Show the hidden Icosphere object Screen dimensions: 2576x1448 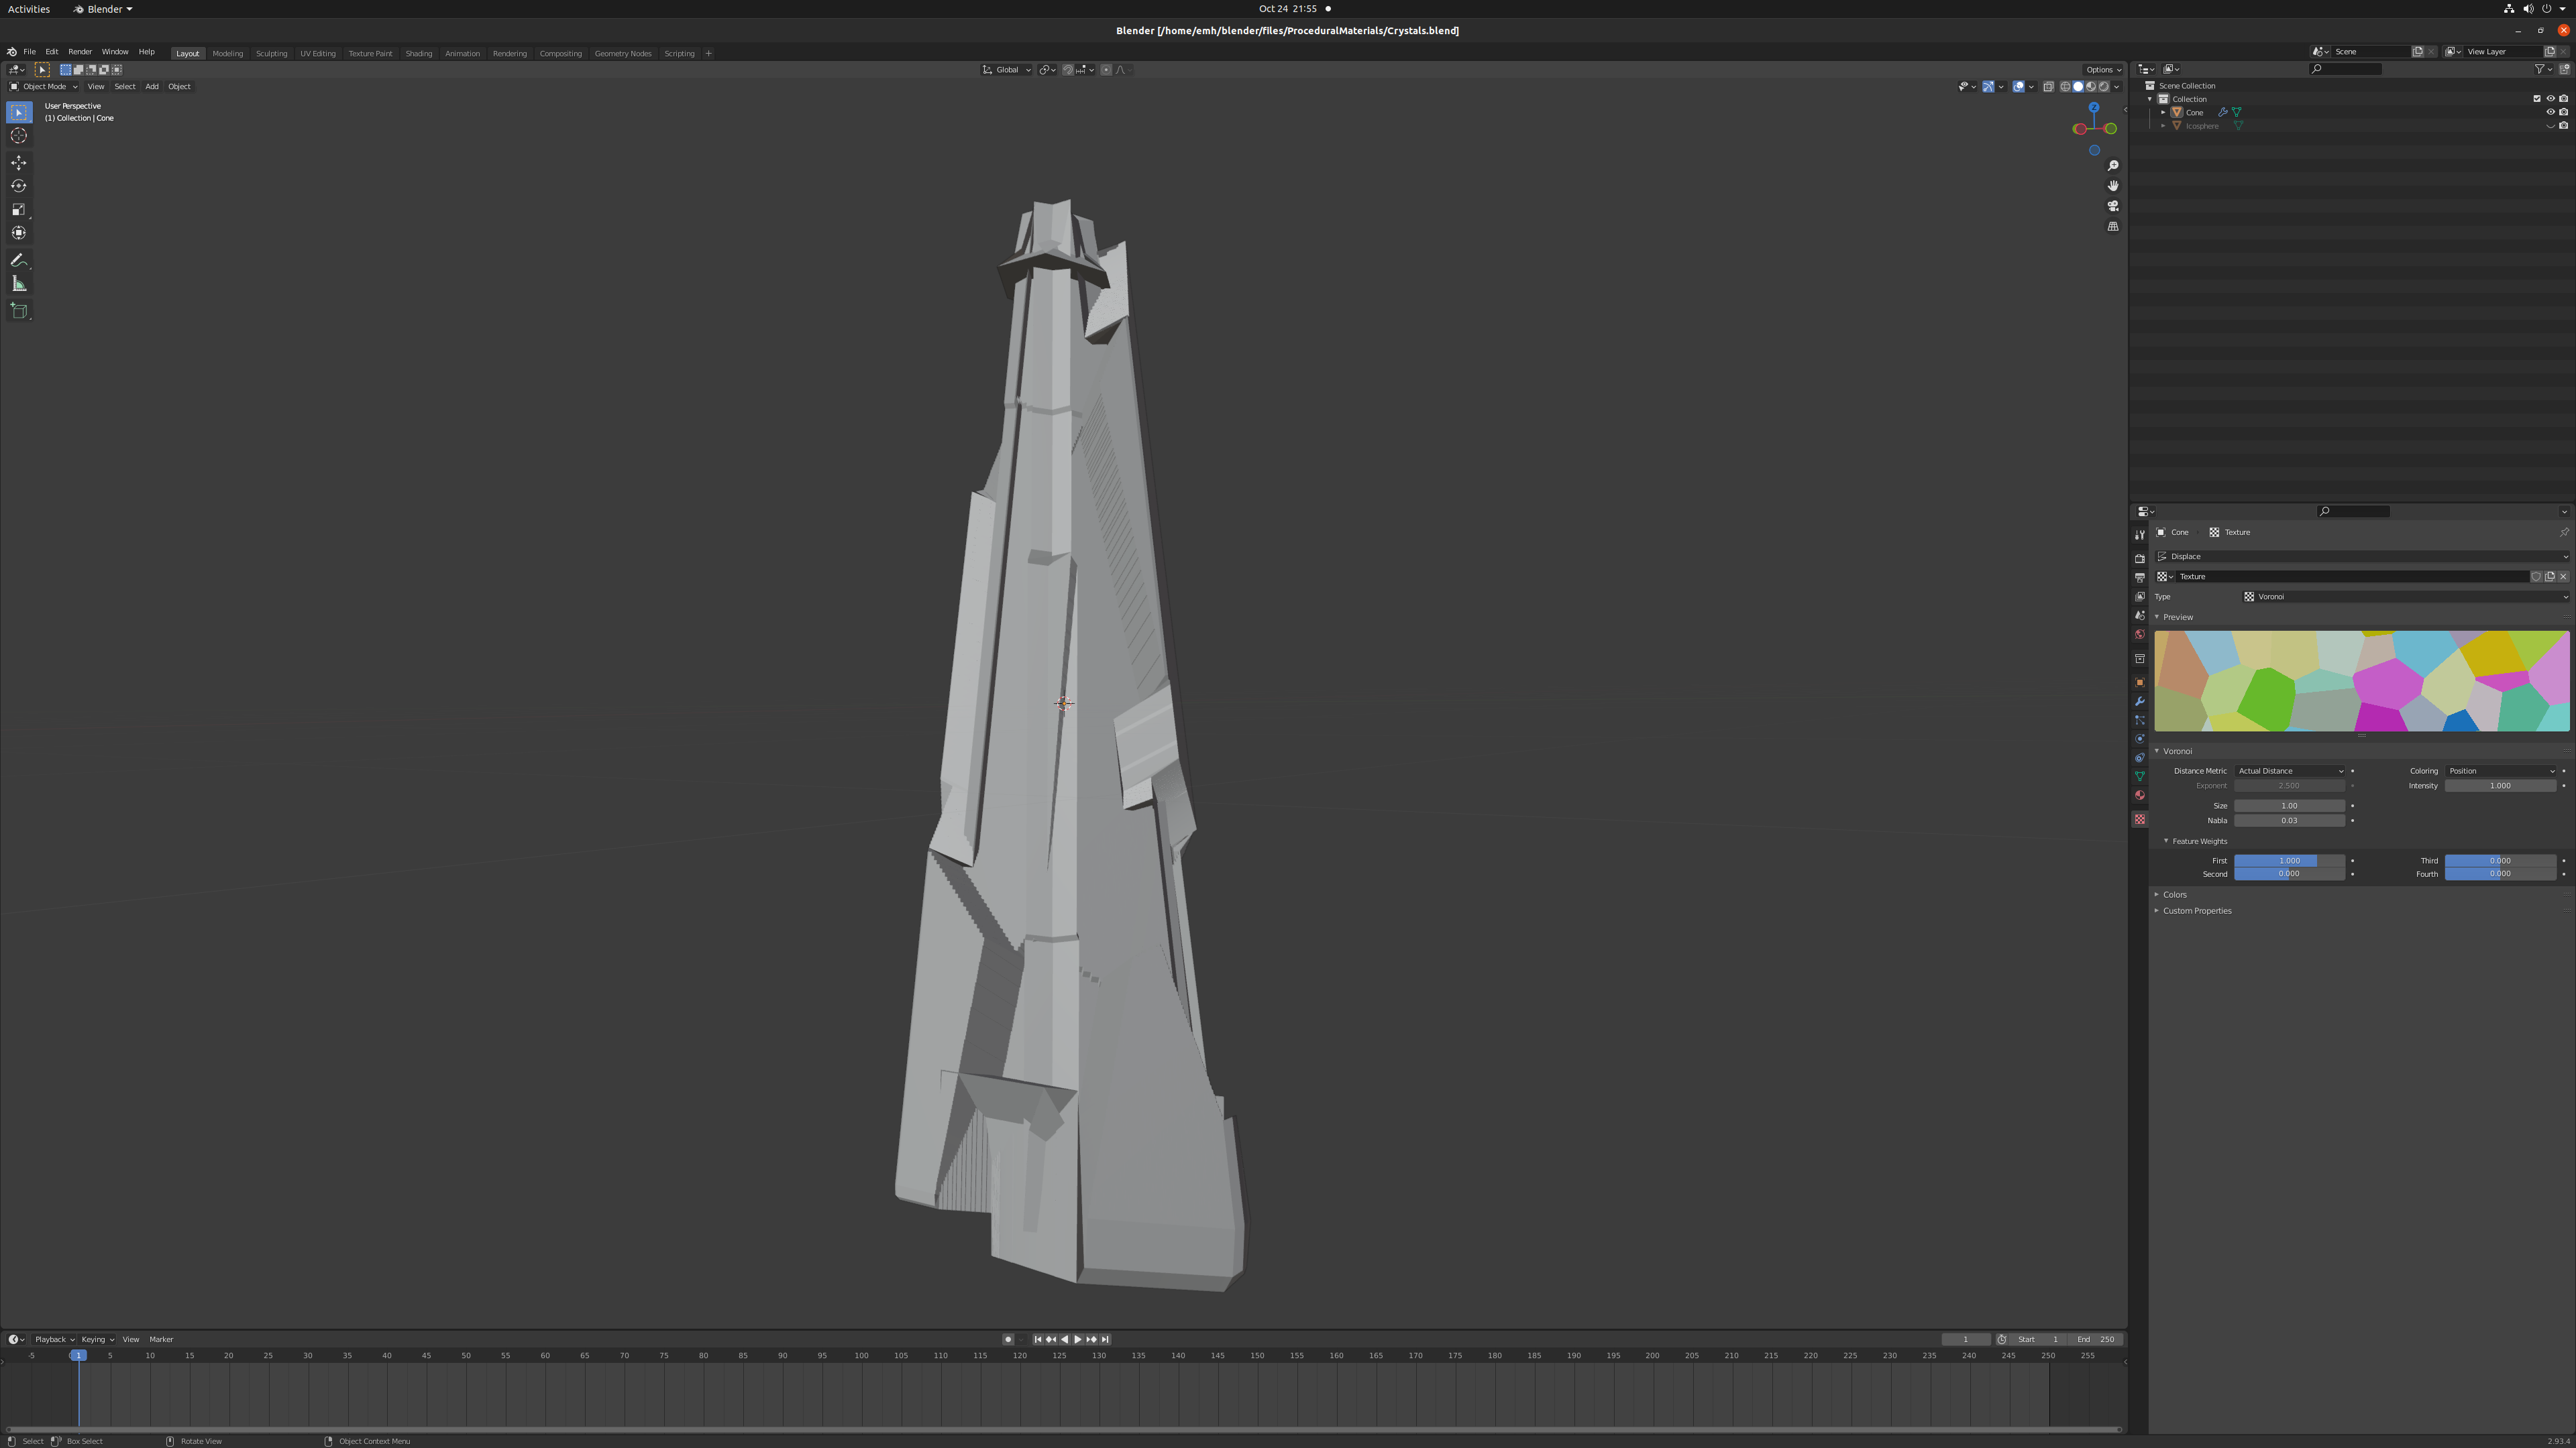click(2550, 126)
